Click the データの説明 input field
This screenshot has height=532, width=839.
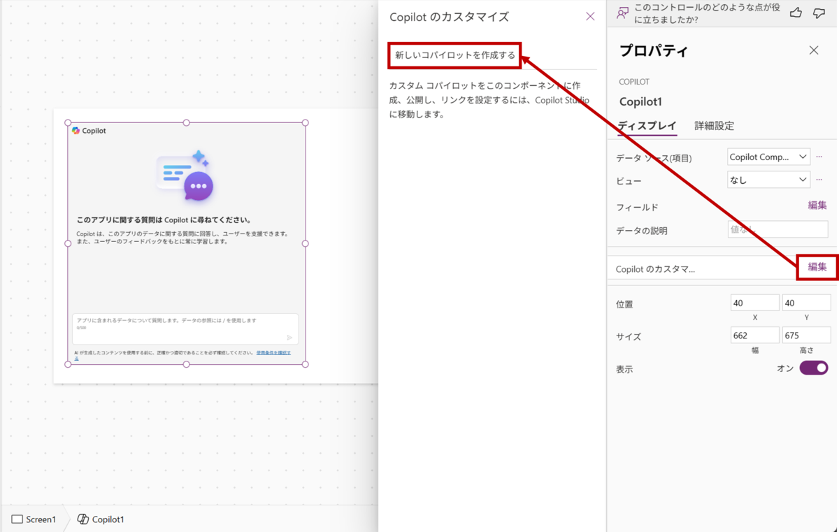click(777, 229)
